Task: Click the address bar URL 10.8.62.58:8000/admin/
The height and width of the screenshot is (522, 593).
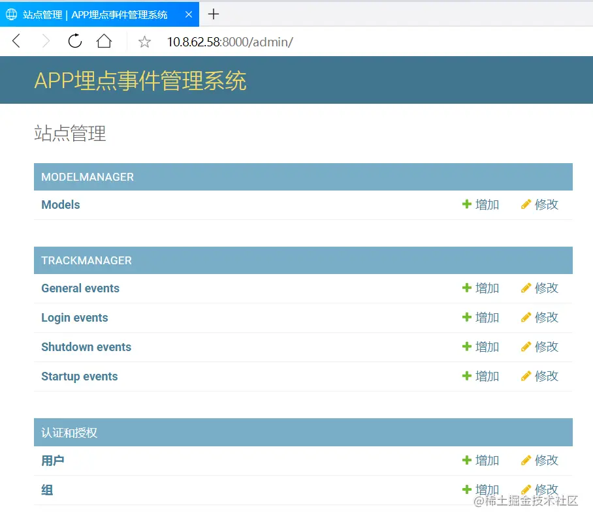Action: coord(230,42)
